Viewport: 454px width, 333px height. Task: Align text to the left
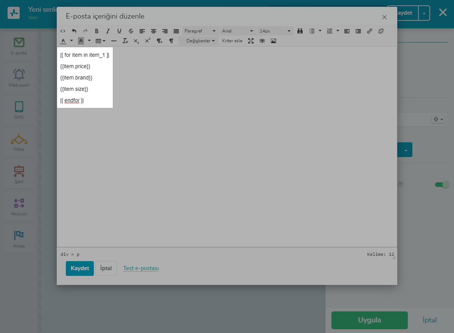[142, 31]
